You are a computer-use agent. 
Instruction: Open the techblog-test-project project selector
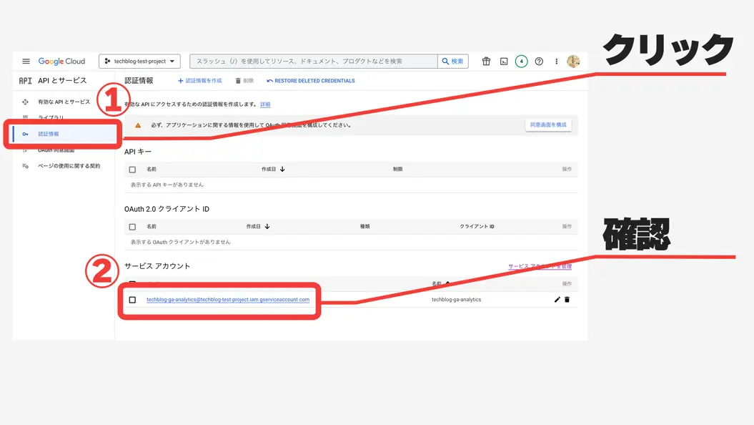139,61
